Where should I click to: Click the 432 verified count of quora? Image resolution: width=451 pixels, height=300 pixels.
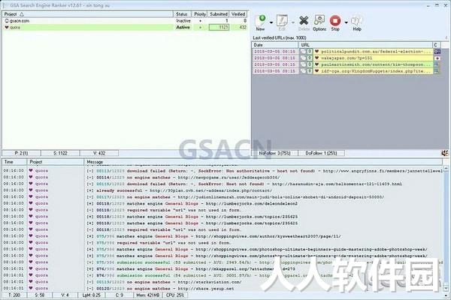click(243, 27)
